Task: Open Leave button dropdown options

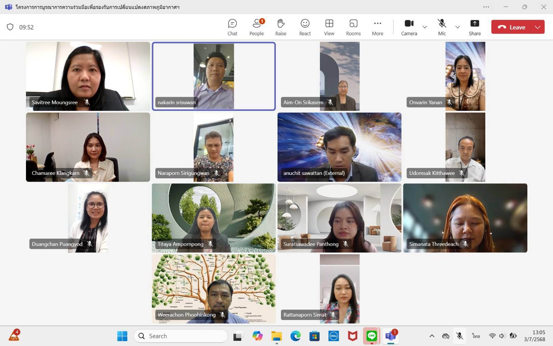Action: point(538,27)
